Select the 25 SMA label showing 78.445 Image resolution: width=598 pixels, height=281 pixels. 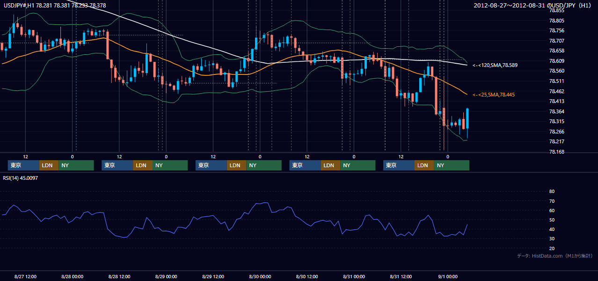click(x=494, y=95)
